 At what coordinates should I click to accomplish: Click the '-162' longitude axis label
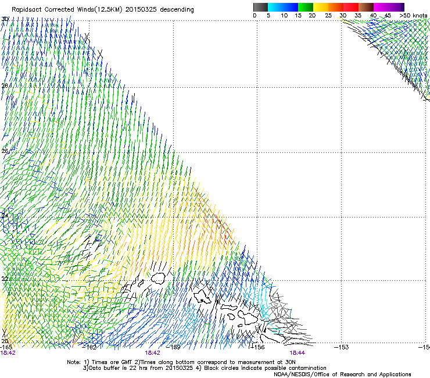pos(89,347)
